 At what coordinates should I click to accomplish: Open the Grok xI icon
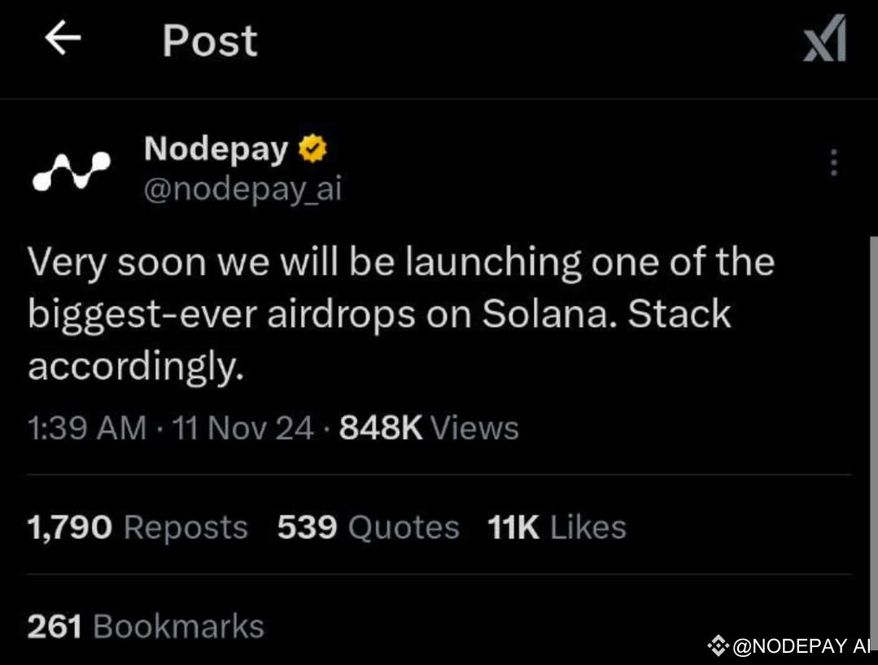(825, 38)
